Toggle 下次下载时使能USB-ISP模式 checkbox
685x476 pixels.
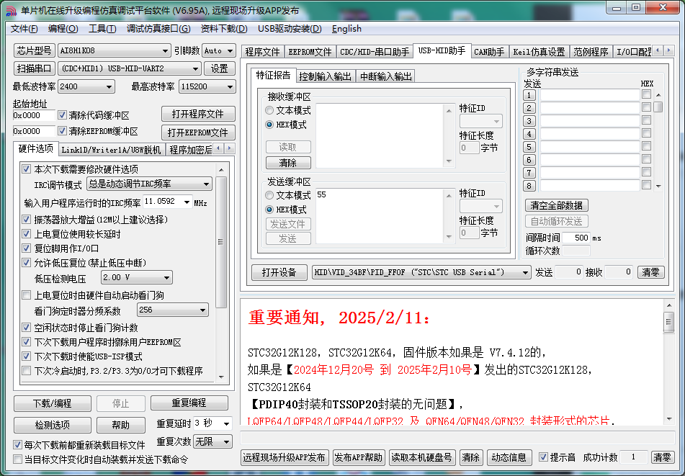[26, 356]
